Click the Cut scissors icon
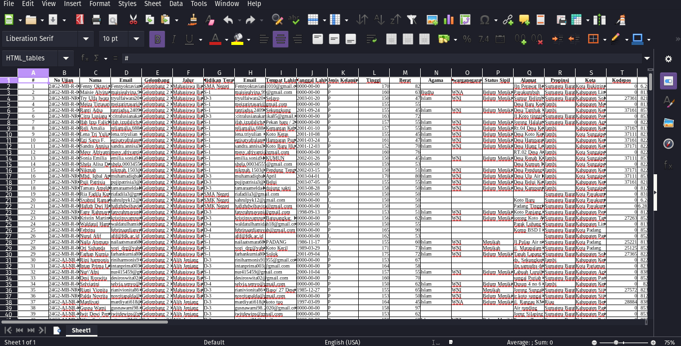 click(133, 20)
